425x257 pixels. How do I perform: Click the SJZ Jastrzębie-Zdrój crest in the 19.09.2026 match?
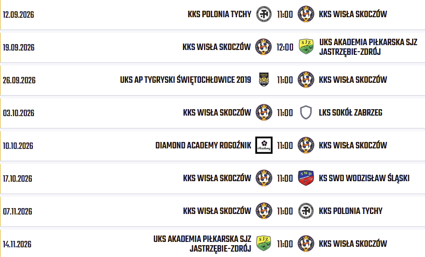[306, 47]
